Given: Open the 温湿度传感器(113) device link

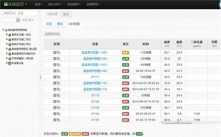Looking at the screenshot, I should pyautogui.click(x=95, y=89).
